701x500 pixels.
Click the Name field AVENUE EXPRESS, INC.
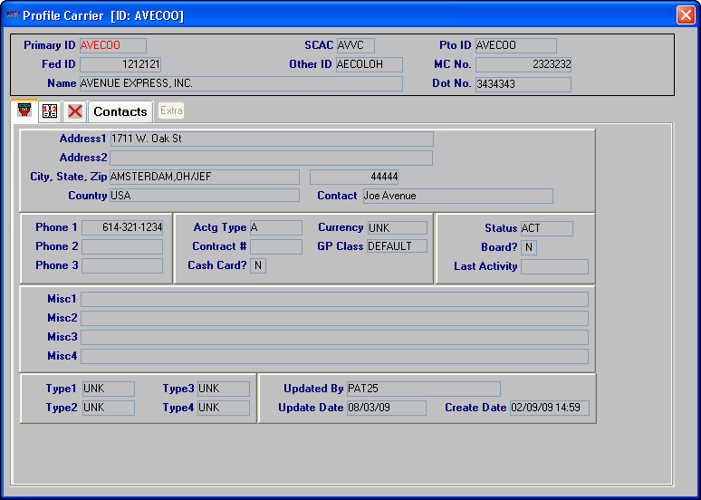point(241,83)
